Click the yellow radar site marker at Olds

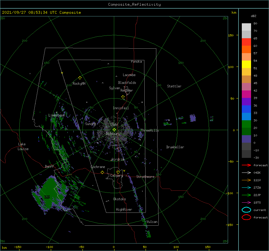114,130
